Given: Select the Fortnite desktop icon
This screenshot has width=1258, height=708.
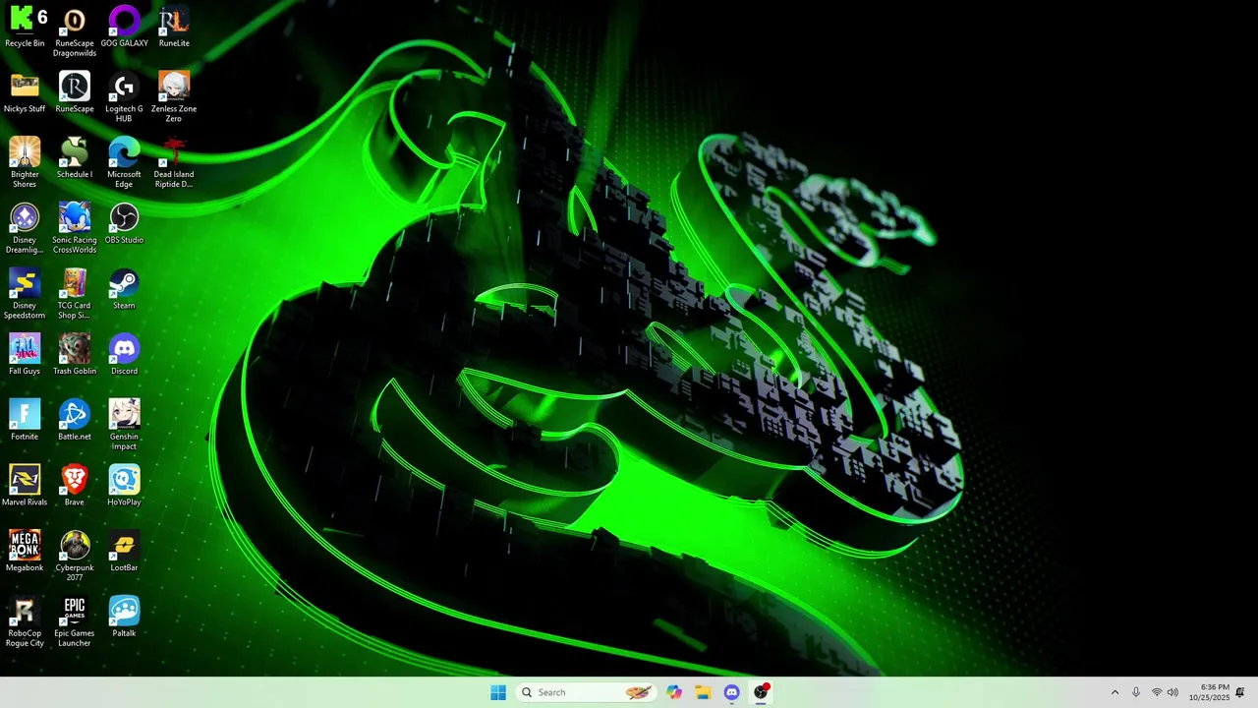Looking at the screenshot, I should pos(25,420).
